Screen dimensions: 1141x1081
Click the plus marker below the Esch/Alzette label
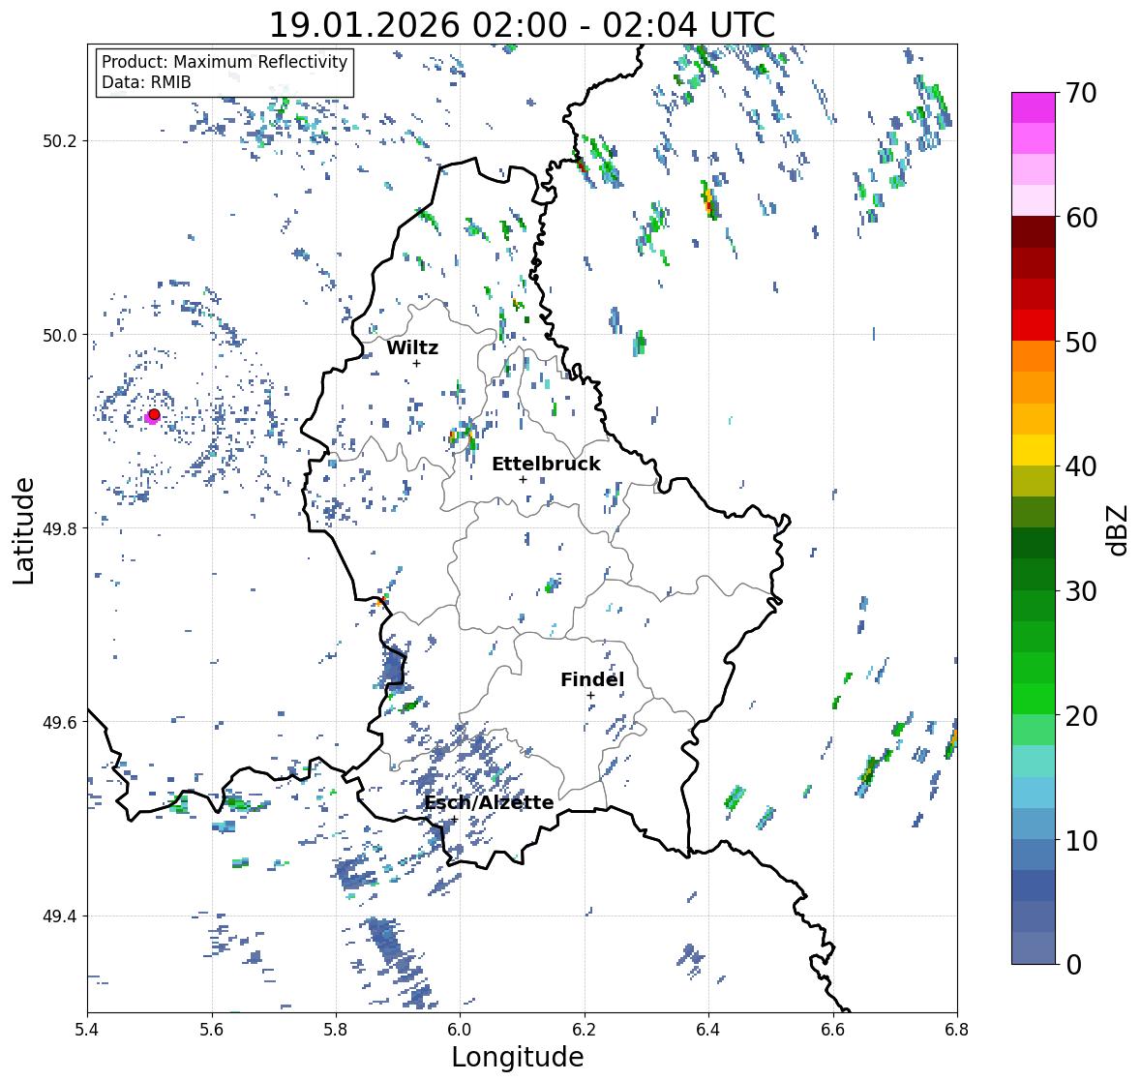[x=455, y=819]
